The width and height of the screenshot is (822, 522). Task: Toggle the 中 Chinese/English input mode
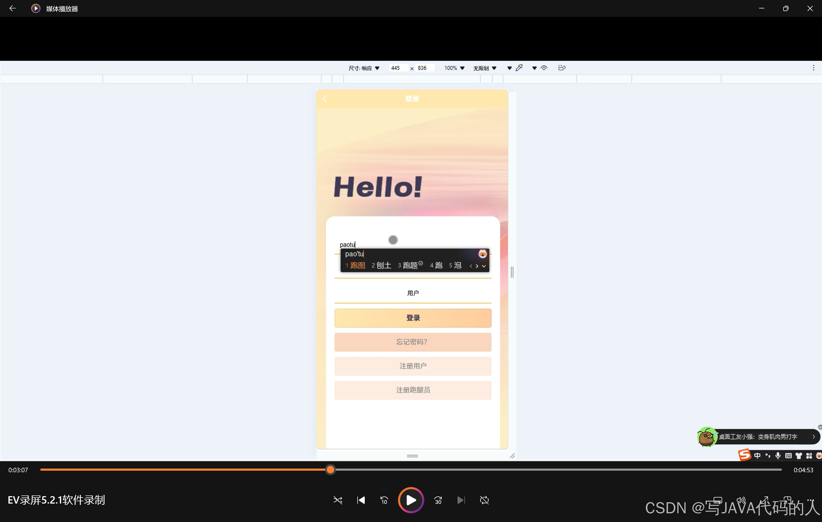757,455
